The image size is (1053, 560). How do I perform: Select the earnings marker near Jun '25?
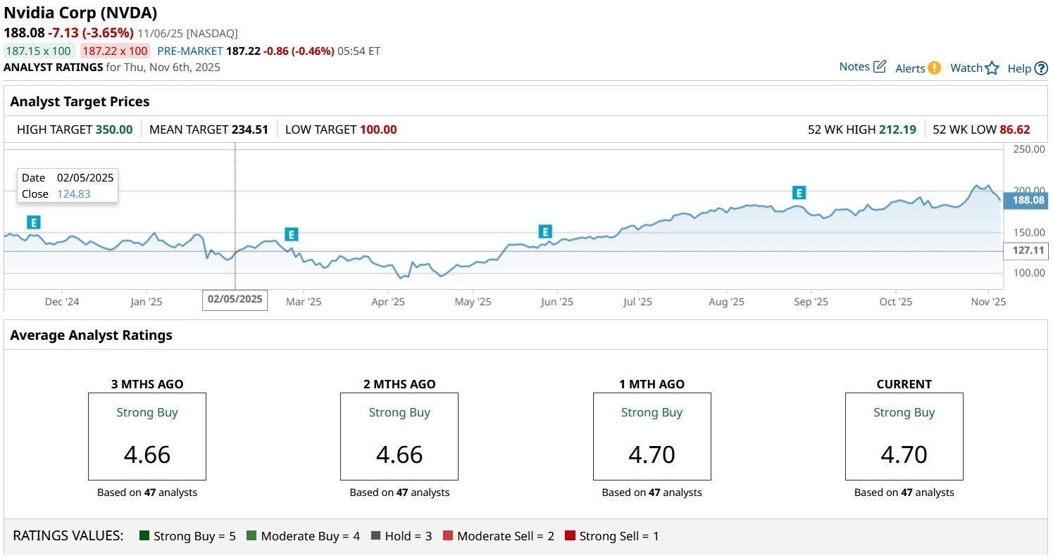544,231
